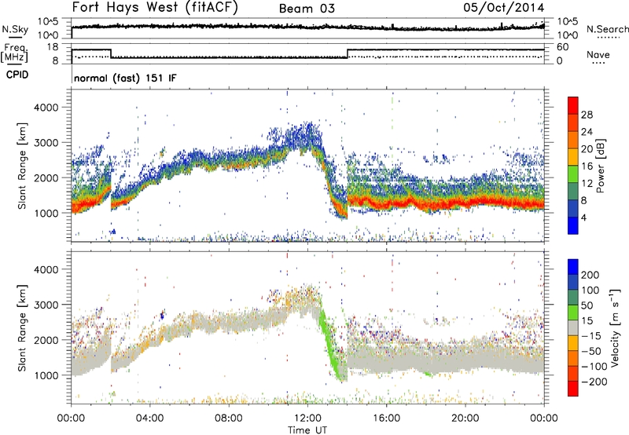
Task: Click the 'Time UT' axis label
Action: pyautogui.click(x=307, y=430)
